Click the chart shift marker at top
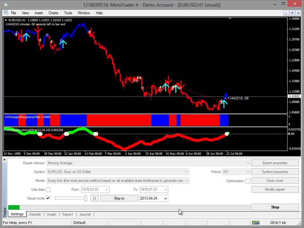 click(230, 18)
